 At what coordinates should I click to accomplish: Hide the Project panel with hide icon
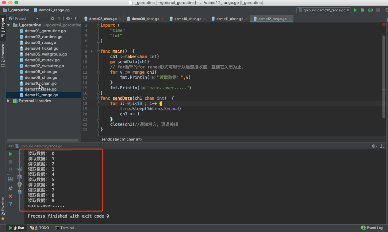pyautogui.click(x=76, y=18)
